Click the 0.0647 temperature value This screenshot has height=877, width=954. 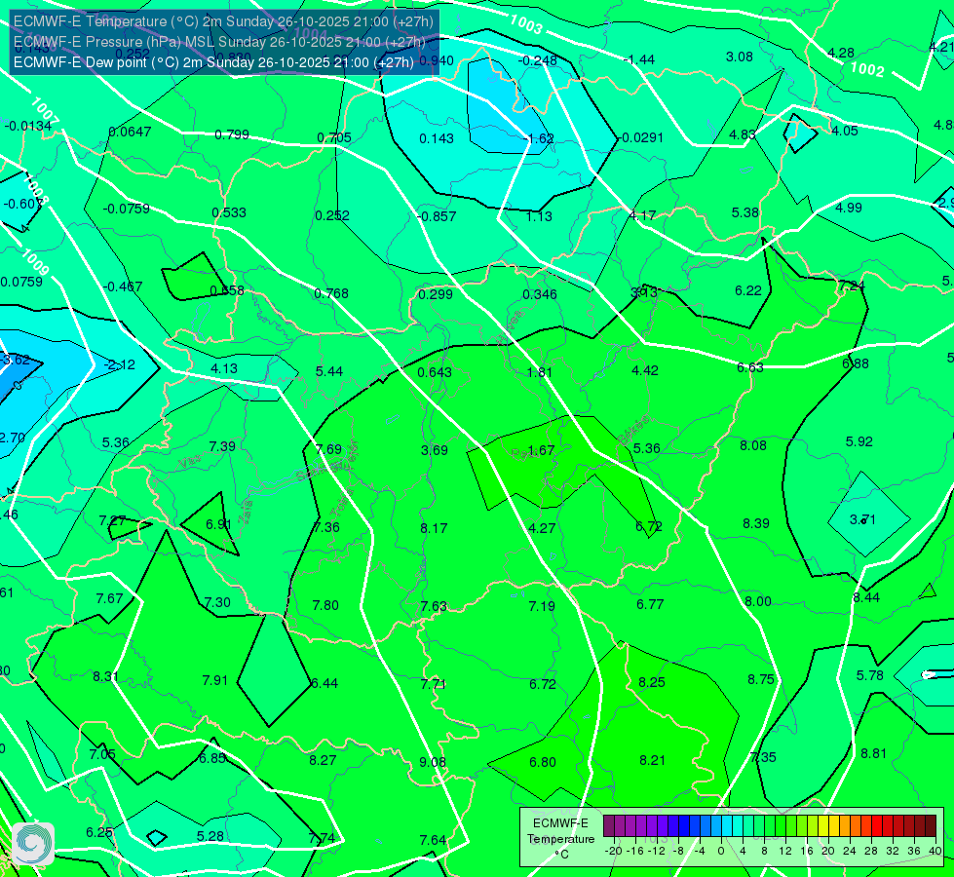(130, 132)
